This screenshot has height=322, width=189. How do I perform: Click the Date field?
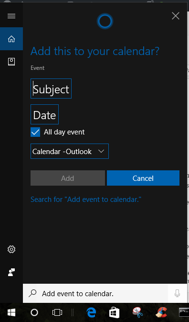click(x=45, y=114)
